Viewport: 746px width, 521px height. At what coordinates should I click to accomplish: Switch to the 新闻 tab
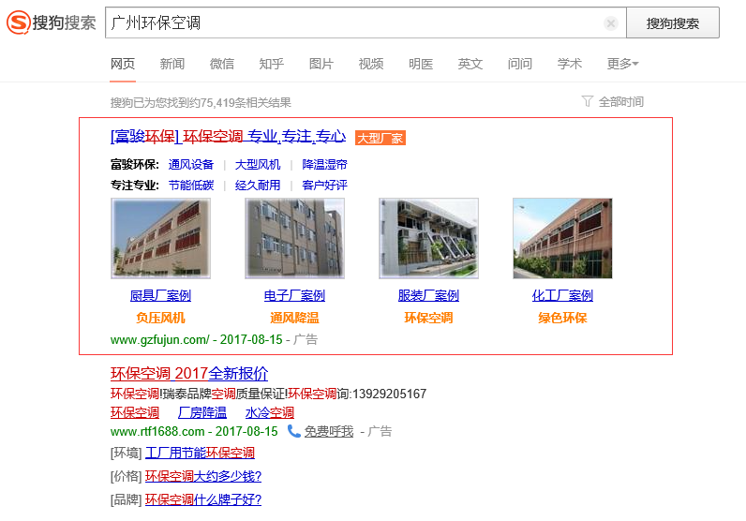tap(172, 64)
